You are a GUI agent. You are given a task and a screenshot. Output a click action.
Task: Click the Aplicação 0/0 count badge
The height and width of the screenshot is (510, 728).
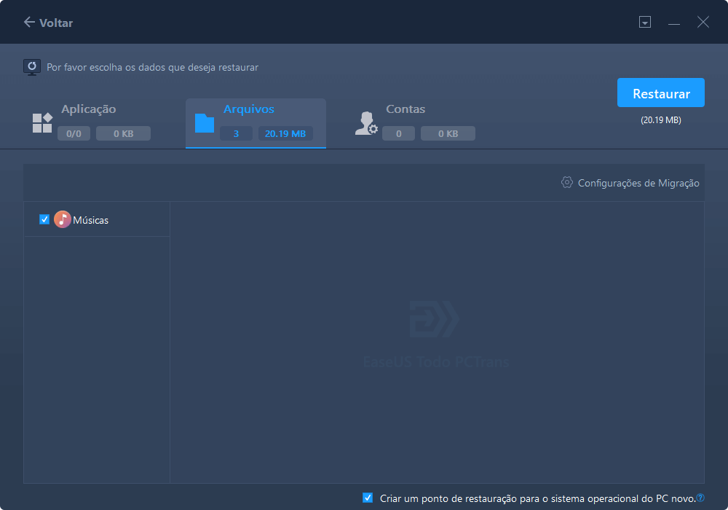(74, 134)
